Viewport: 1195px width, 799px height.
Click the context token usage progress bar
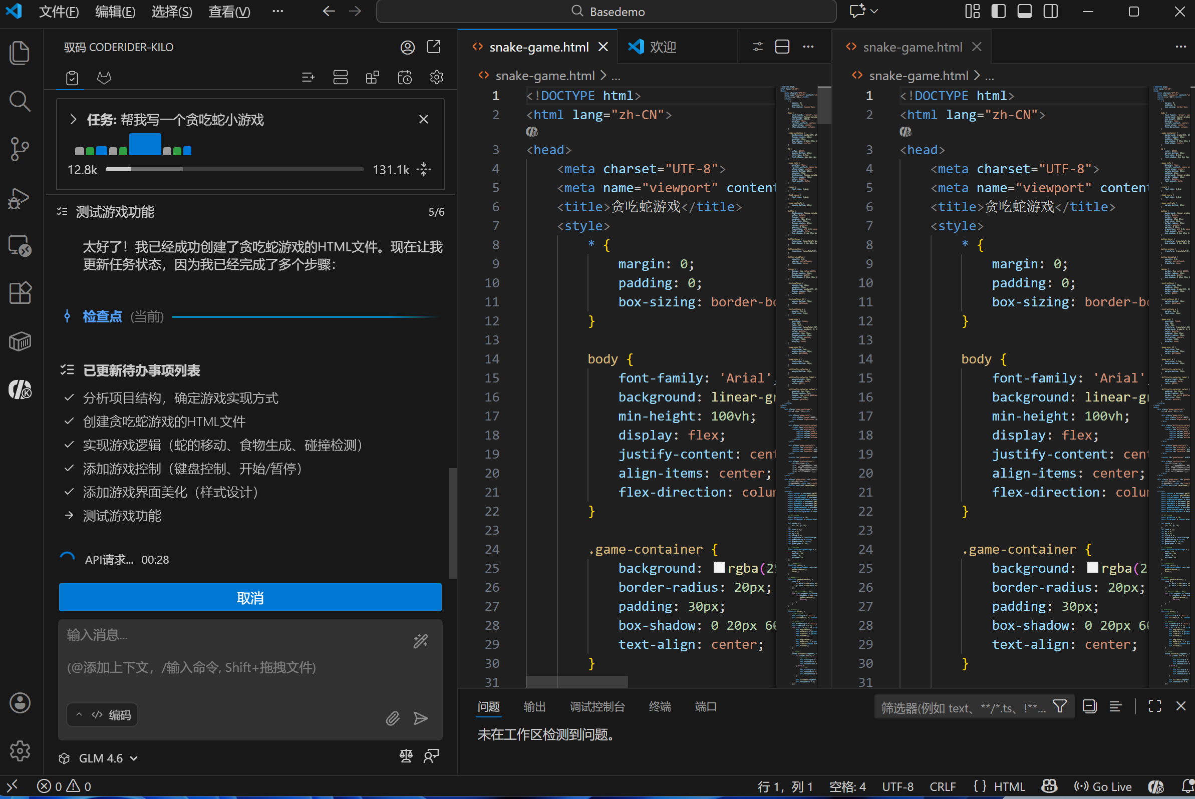coord(234,169)
